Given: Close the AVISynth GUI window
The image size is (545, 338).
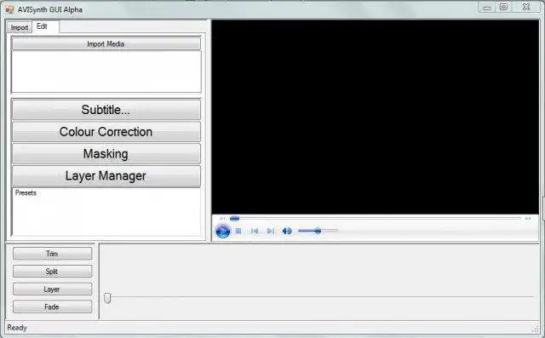Looking at the screenshot, I should click(x=526, y=8).
